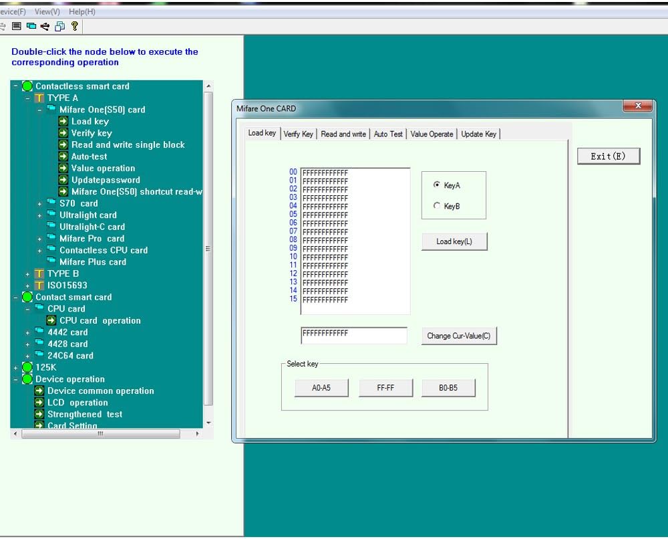The image size is (668, 539).
Task: Expand the Contactless CPU card node
Action: 39,251
